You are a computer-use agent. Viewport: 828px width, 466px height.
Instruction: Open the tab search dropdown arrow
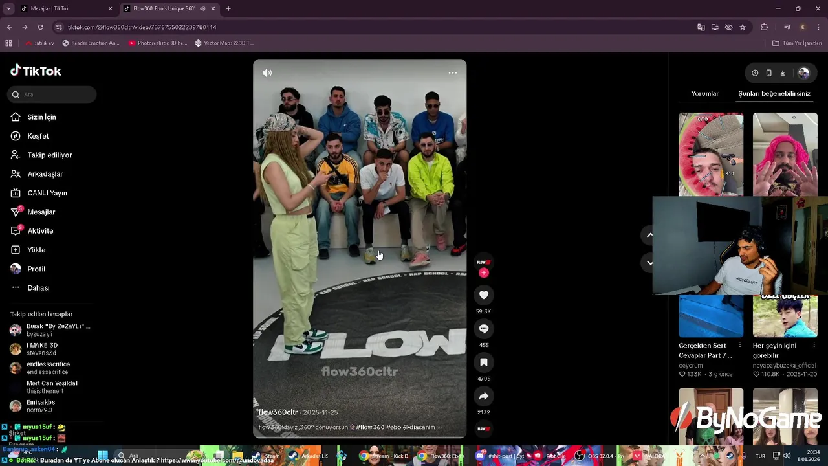(8, 8)
